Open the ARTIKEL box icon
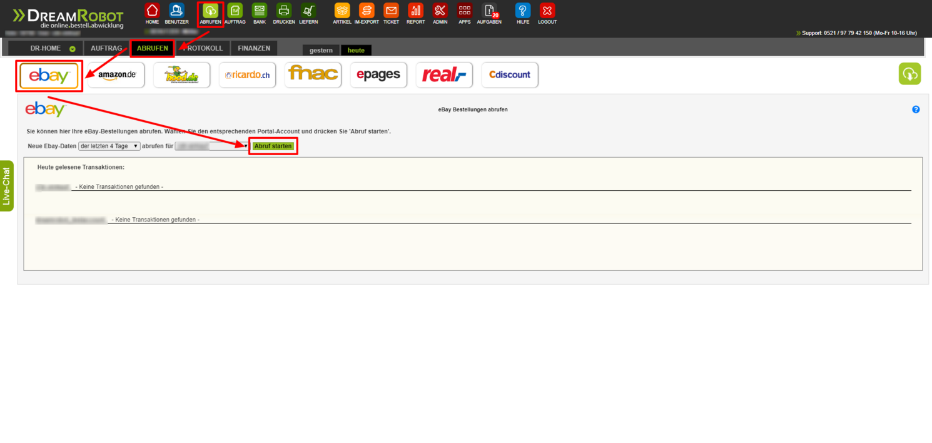Viewport: 932px width, 443px height. 342,10
